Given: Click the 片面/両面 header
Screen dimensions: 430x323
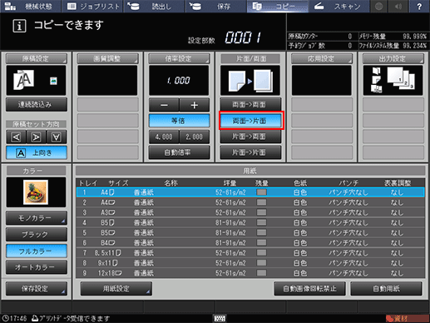Looking at the screenshot, I should 251,58.
